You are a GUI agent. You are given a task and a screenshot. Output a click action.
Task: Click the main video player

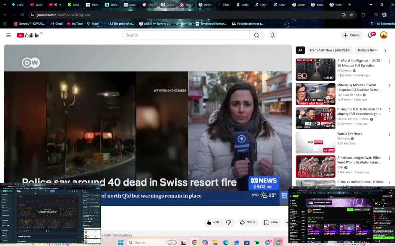tap(147, 125)
